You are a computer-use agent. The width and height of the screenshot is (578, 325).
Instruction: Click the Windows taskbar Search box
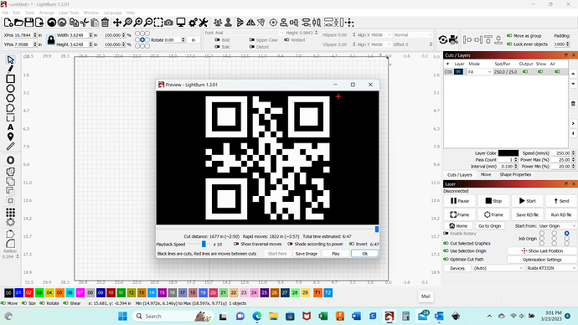[x=173, y=316]
